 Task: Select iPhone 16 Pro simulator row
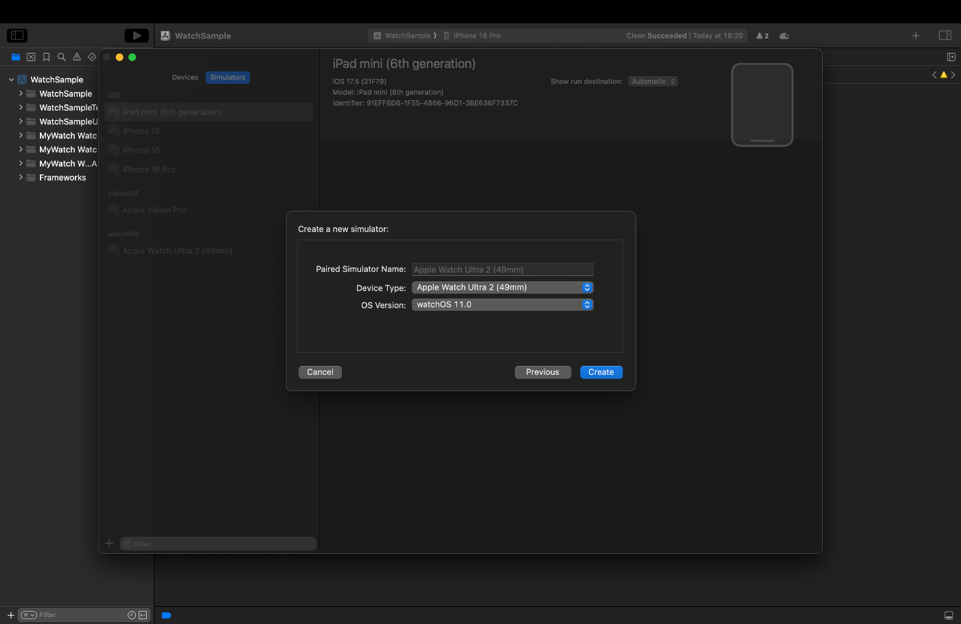tap(209, 170)
